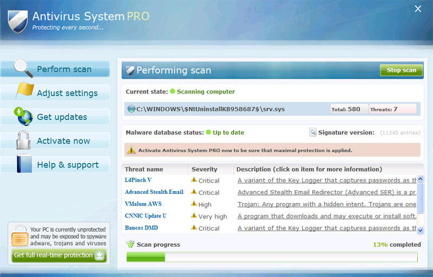The image size is (433, 277).
Task: Click the magnifying glass Perform scan icon
Action: (x=23, y=68)
